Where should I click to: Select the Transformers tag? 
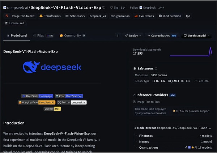50,16
